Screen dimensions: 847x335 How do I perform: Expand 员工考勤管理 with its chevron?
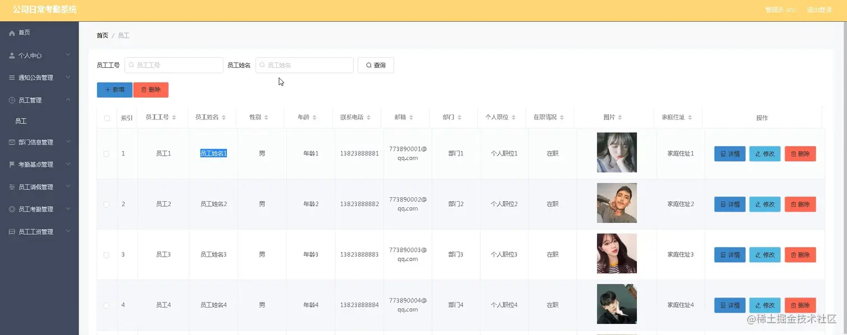68,209
